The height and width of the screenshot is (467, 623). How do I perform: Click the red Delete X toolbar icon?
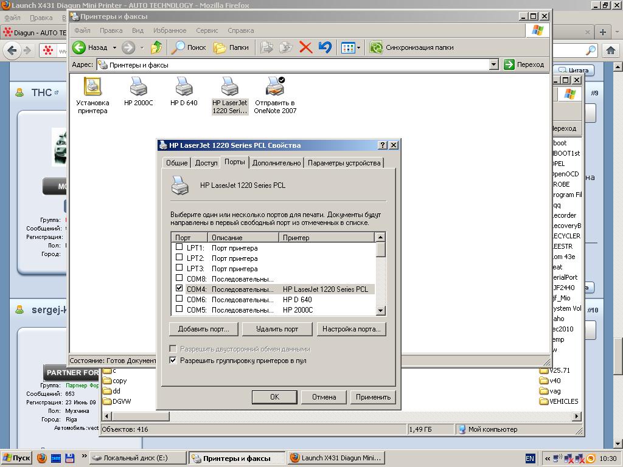tap(305, 47)
